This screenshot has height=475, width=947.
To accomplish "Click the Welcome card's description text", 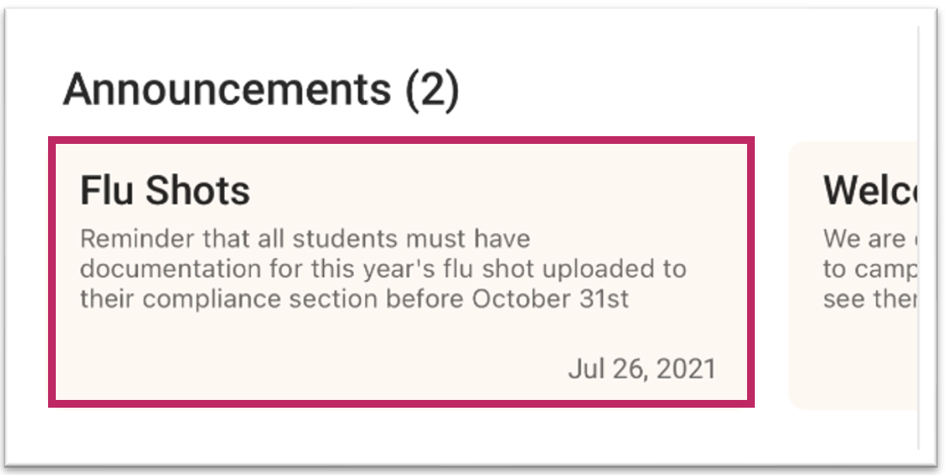I will [869, 268].
